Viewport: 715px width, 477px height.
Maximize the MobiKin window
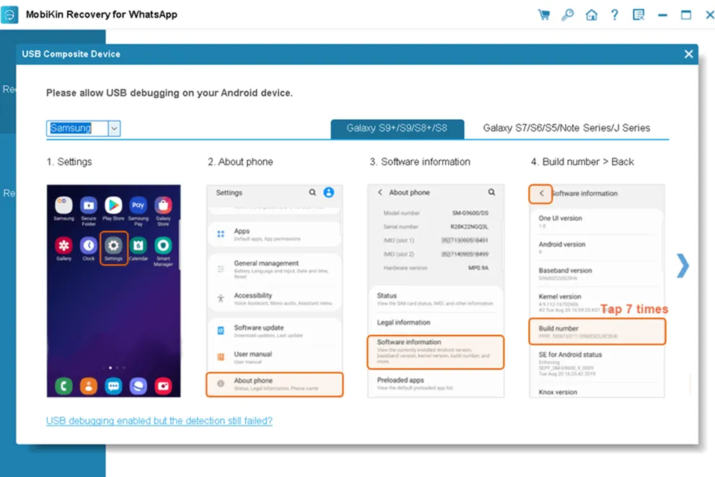685,14
